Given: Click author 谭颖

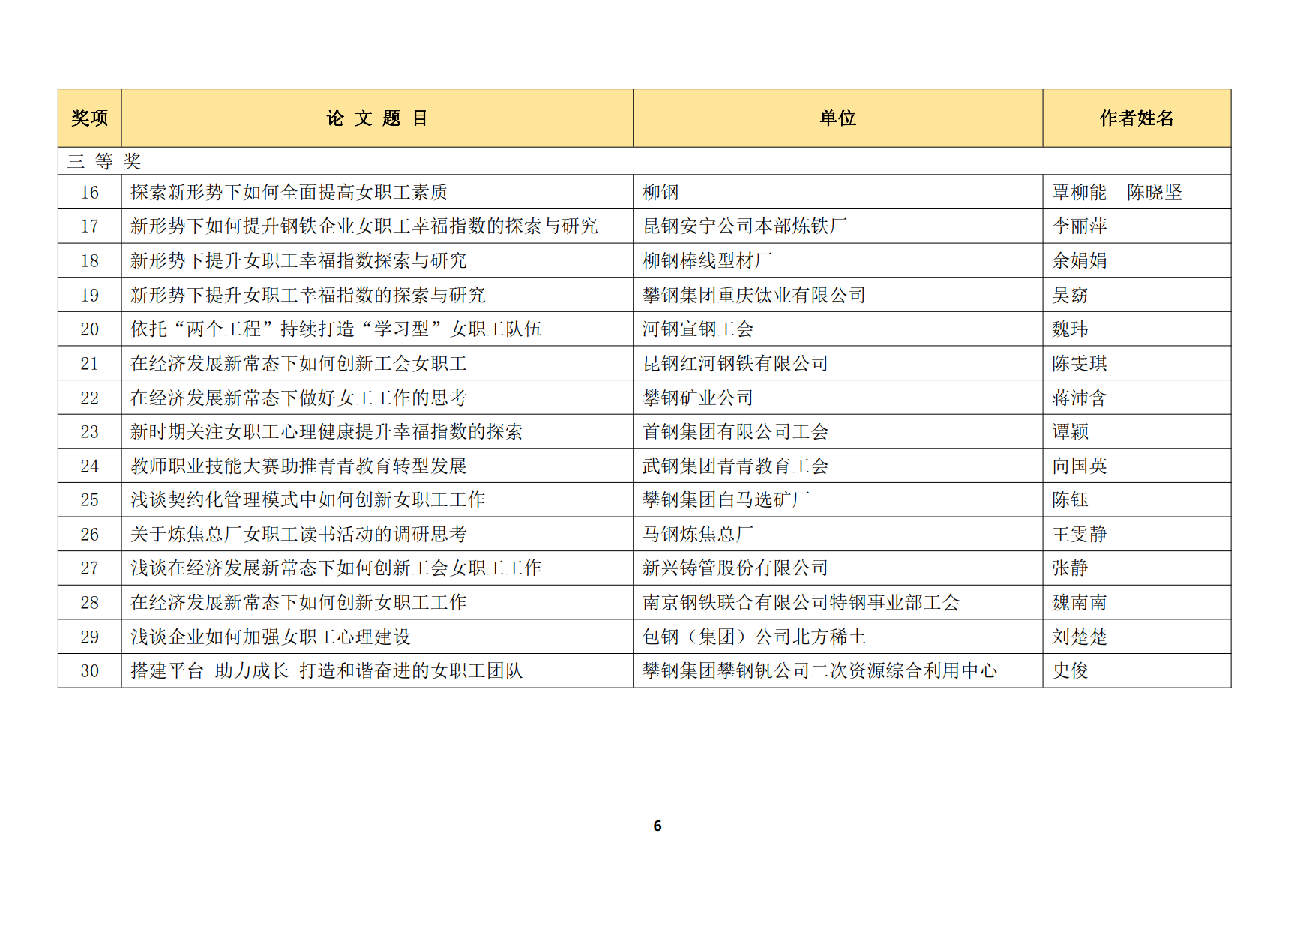Looking at the screenshot, I should [1070, 432].
